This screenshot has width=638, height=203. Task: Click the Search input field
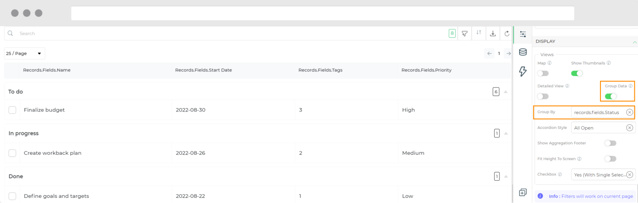click(223, 34)
